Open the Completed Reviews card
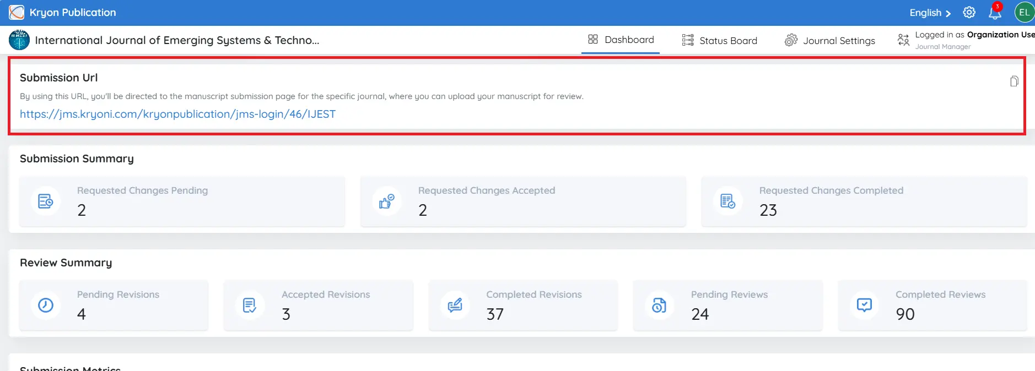 [932, 305]
